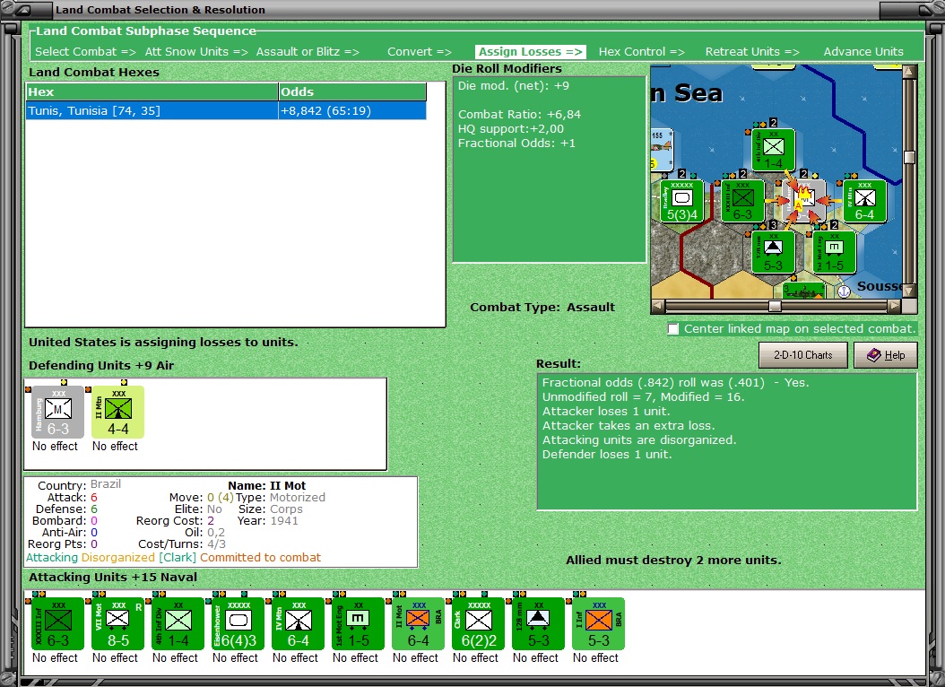
Task: Click the Hex column header
Action: point(152,92)
